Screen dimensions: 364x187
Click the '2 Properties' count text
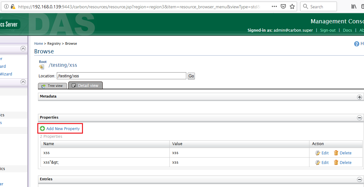pos(51,136)
